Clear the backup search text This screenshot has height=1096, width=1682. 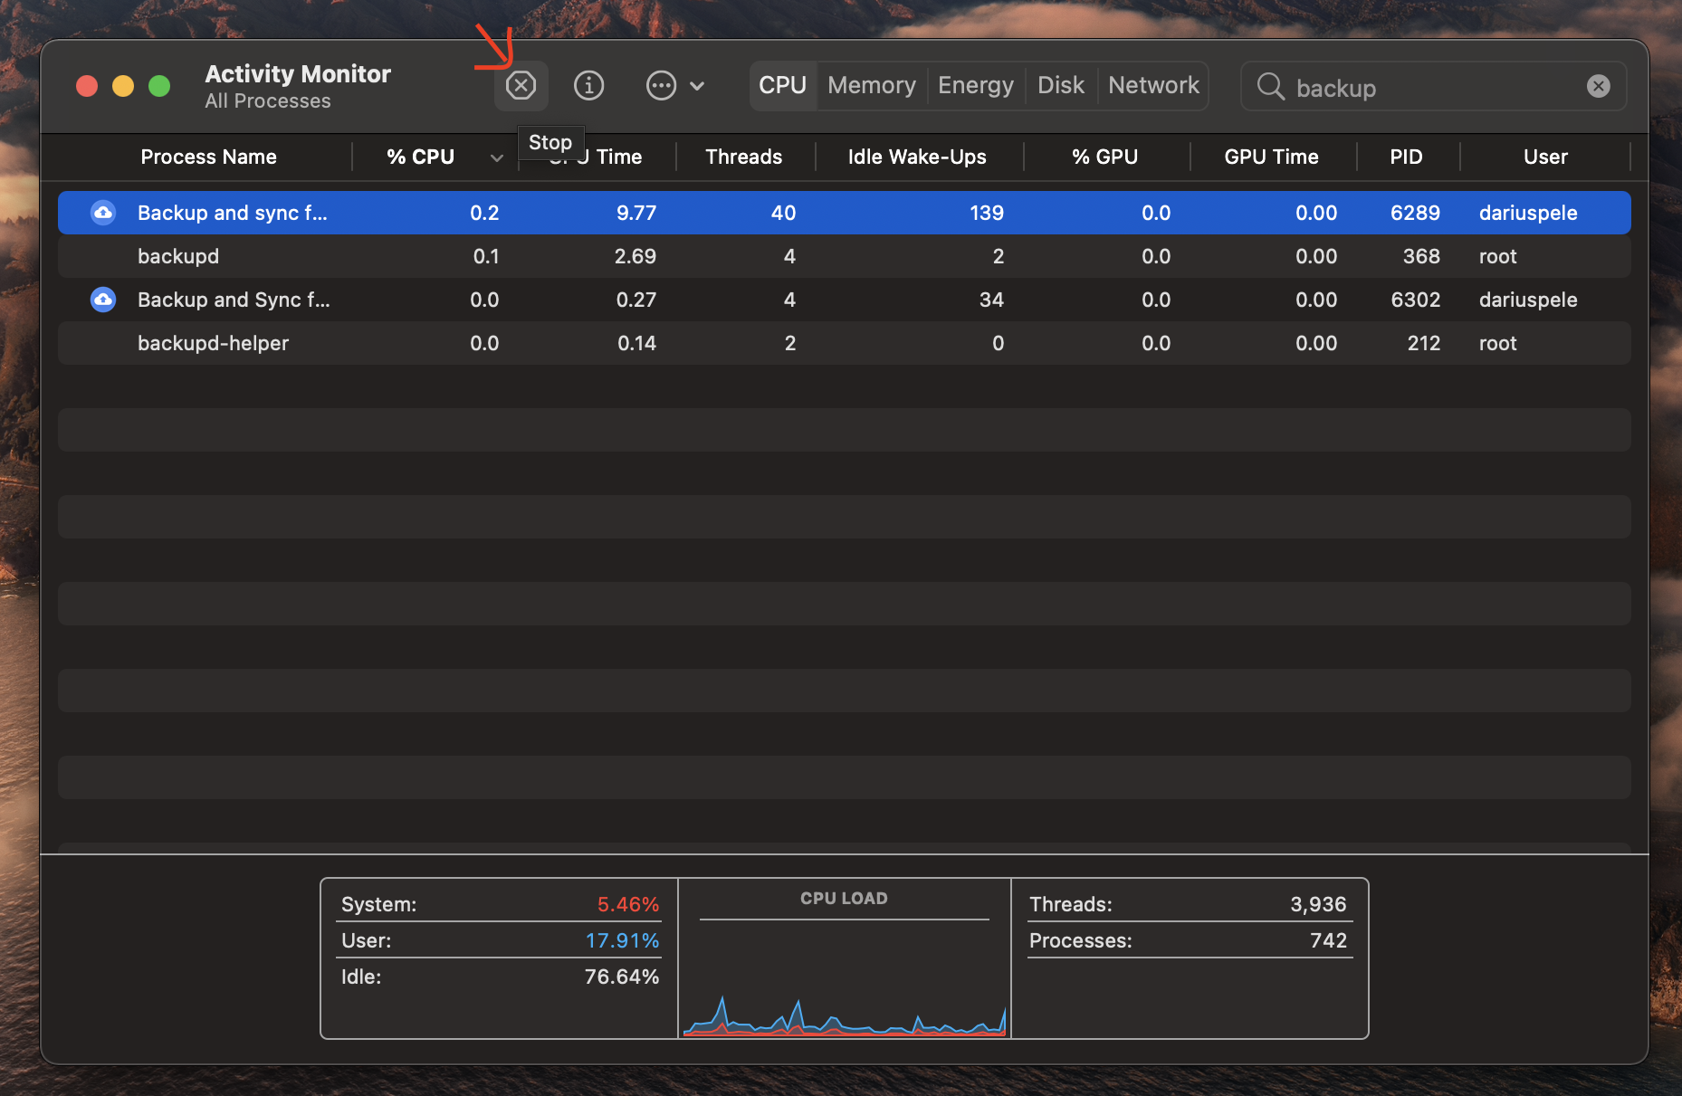pyautogui.click(x=1599, y=86)
